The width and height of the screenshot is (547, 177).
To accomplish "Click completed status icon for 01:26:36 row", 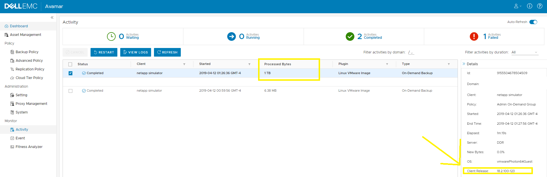I will (84, 73).
